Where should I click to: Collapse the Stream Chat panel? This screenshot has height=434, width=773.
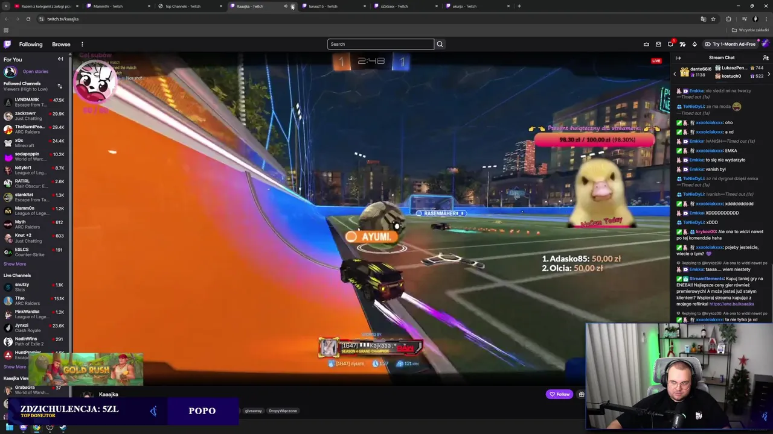point(678,58)
